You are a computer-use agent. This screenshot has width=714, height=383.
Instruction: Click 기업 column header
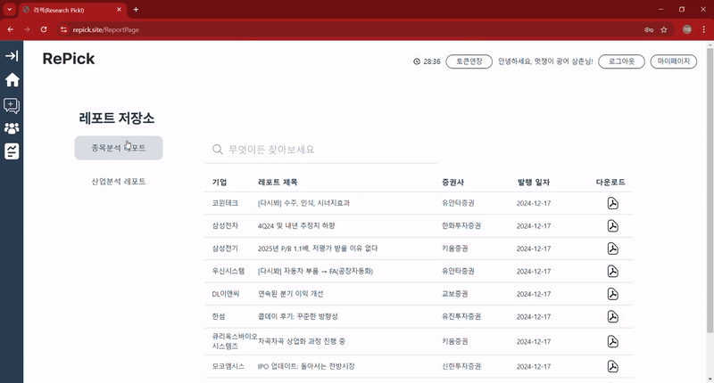click(x=220, y=183)
